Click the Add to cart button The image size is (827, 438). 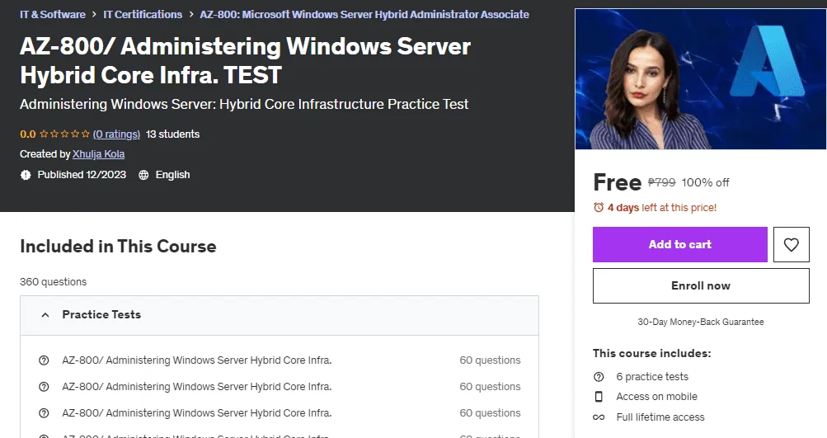pos(680,244)
